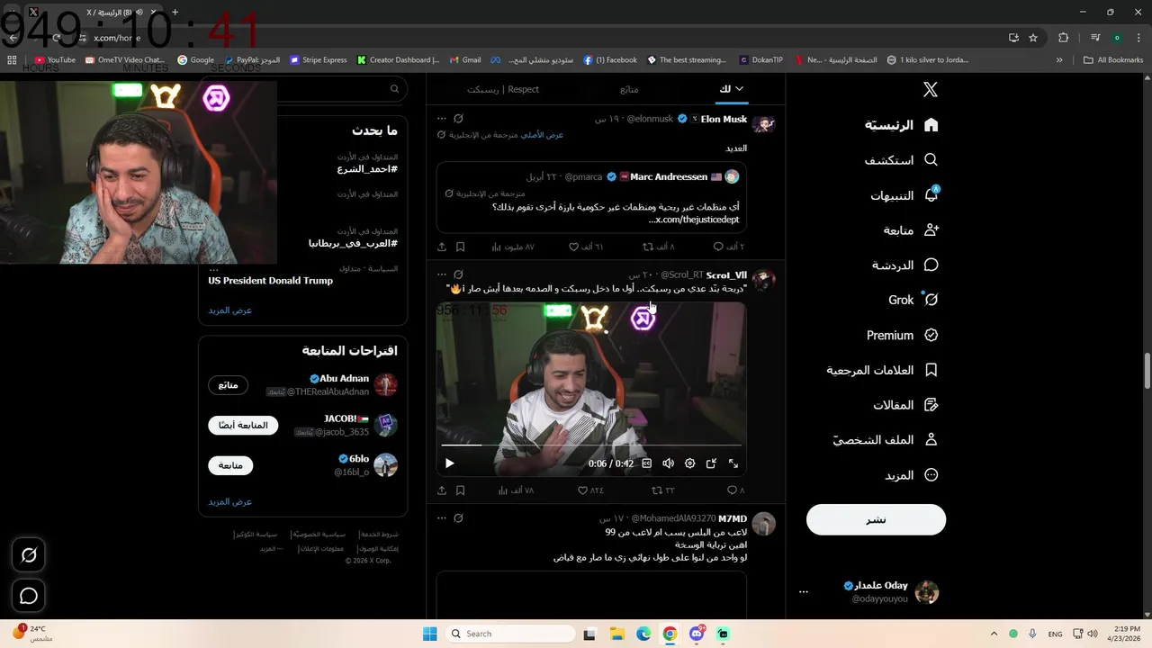Expand chevron next to لك tab
Screen dimensions: 1152x648
click(x=740, y=88)
